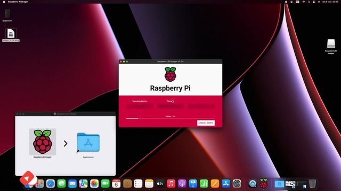Open Pages from the Dock
This screenshot has height=191, width=341.
pos(215,184)
